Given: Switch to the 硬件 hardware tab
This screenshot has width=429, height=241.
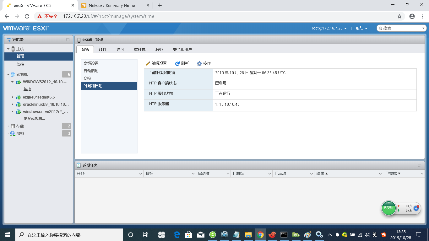Looking at the screenshot, I should pyautogui.click(x=103, y=49).
